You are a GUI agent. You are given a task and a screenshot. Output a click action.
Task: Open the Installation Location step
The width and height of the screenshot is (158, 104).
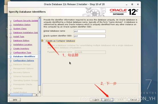click(x=23, y=45)
